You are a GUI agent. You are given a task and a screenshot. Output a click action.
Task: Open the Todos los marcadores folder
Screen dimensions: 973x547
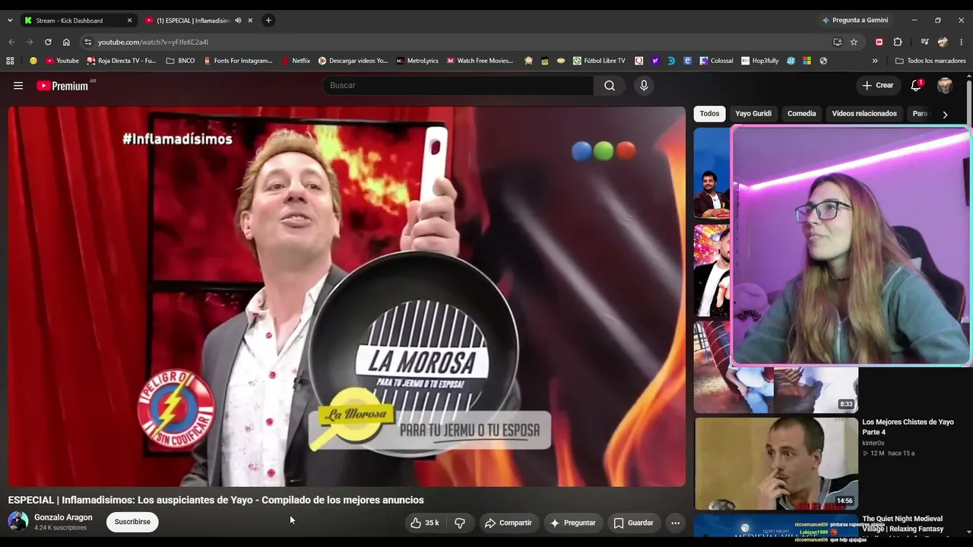[x=930, y=61]
